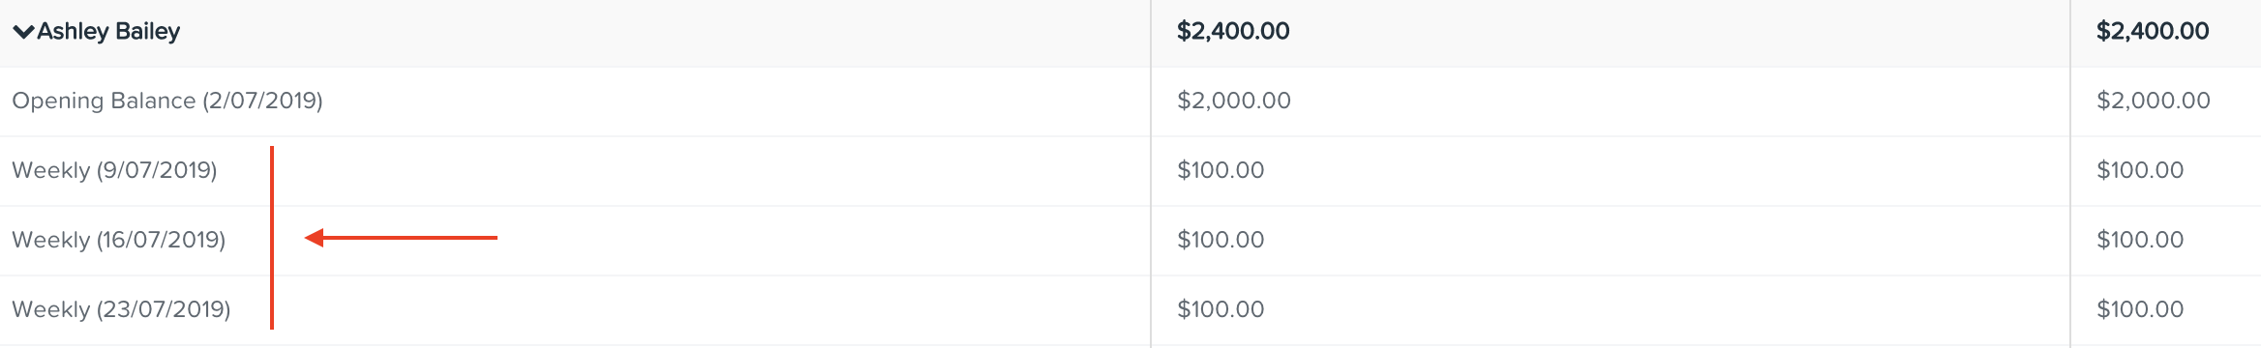Viewport: 2261px width, 348px height.
Task: Click the red vertical bracket line
Action: tap(272, 238)
